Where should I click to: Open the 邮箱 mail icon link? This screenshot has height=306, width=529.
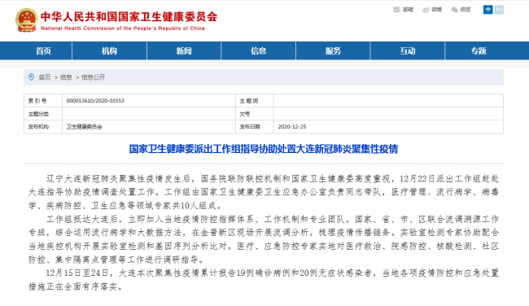(x=403, y=10)
